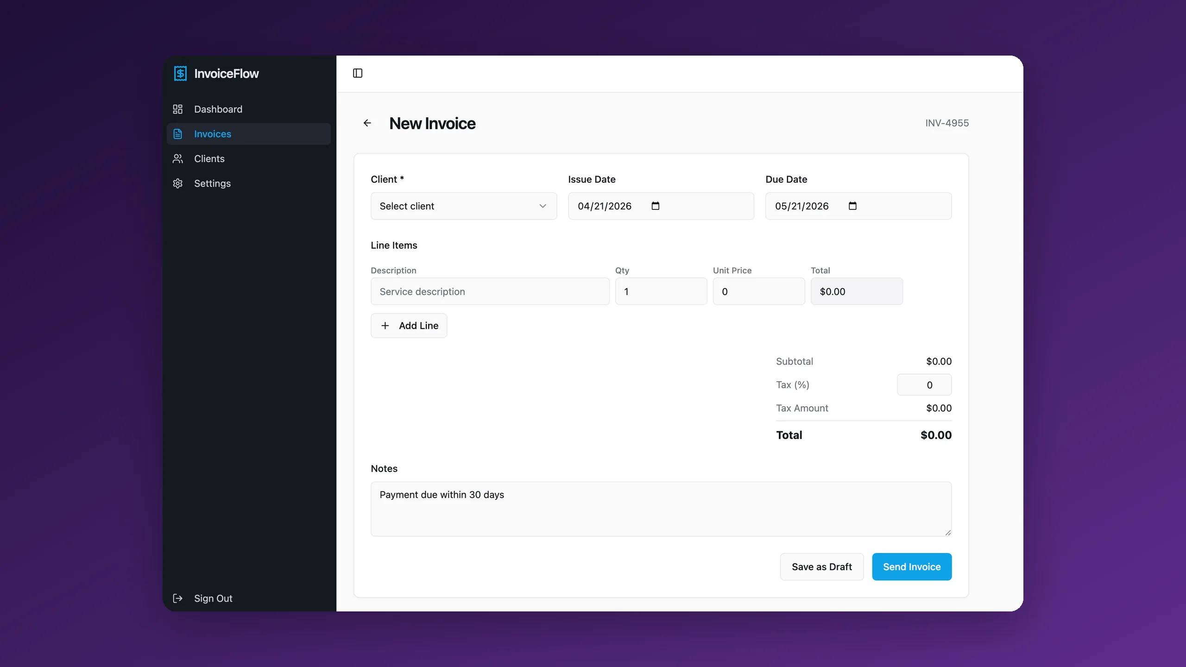The height and width of the screenshot is (667, 1186).
Task: Switch to the Invoices menu item
Action: tap(212, 134)
